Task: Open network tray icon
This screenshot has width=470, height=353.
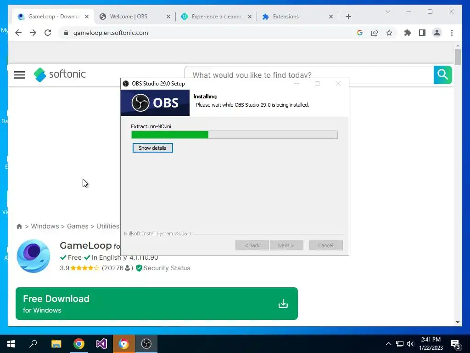Action: [x=400, y=344]
